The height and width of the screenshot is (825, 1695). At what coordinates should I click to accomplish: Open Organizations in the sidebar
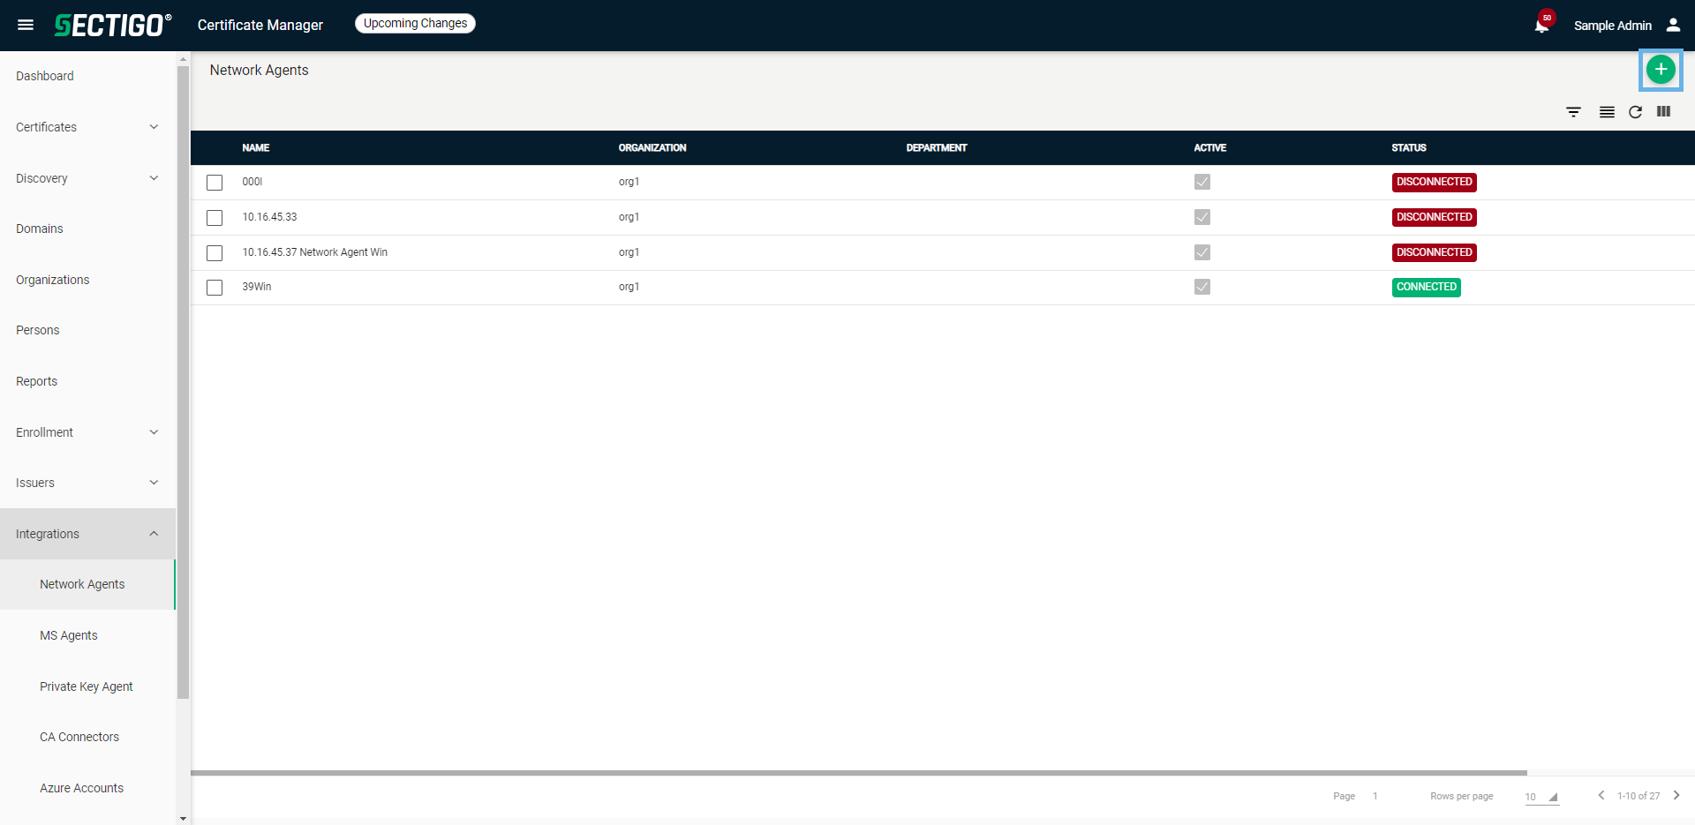click(x=53, y=280)
